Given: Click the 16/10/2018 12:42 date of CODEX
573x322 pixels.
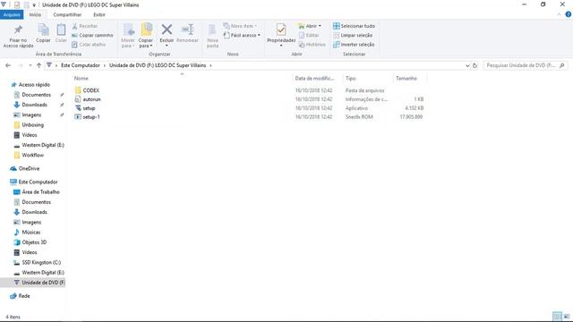Looking at the screenshot, I should (313, 90).
